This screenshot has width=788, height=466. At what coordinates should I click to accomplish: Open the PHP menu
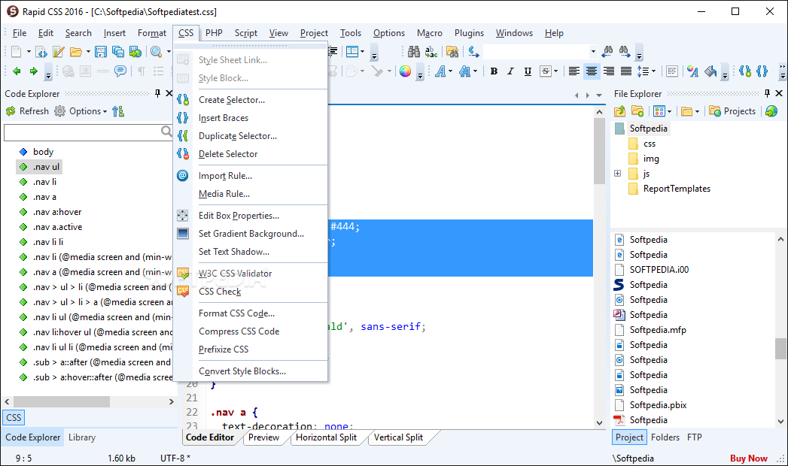pos(214,33)
